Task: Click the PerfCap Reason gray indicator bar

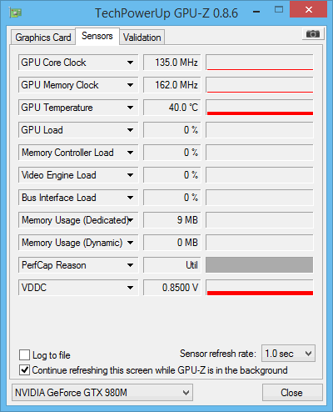Action: pyautogui.click(x=260, y=265)
